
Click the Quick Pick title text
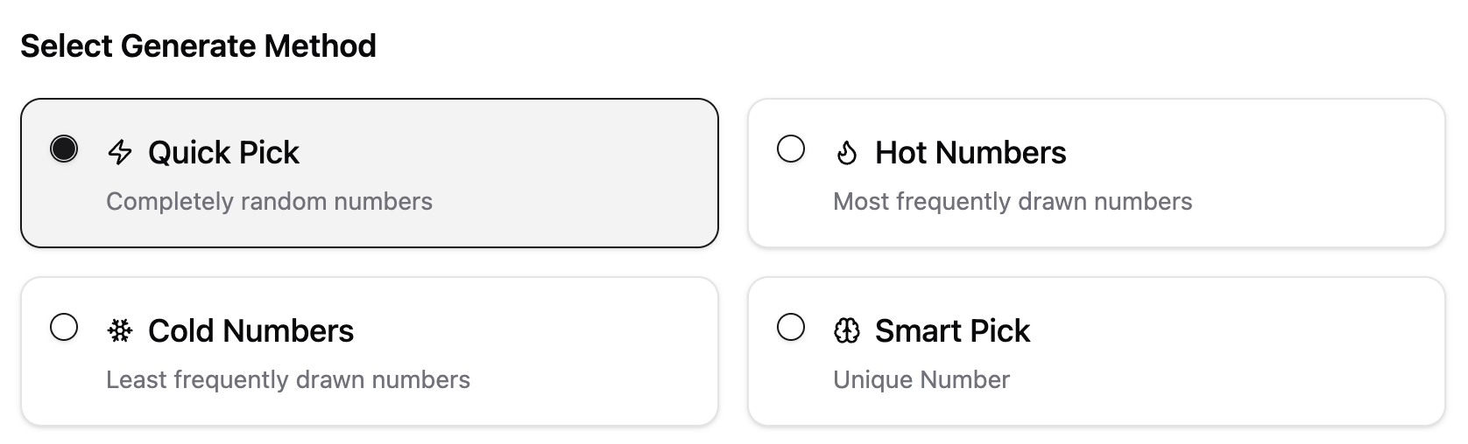223,153
